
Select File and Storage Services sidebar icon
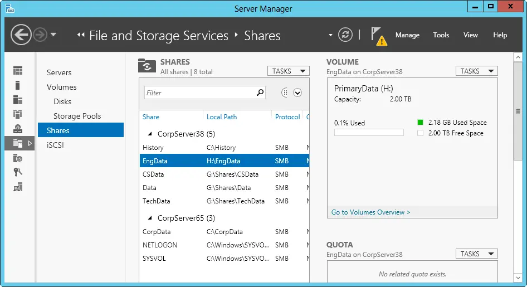pyautogui.click(x=18, y=144)
